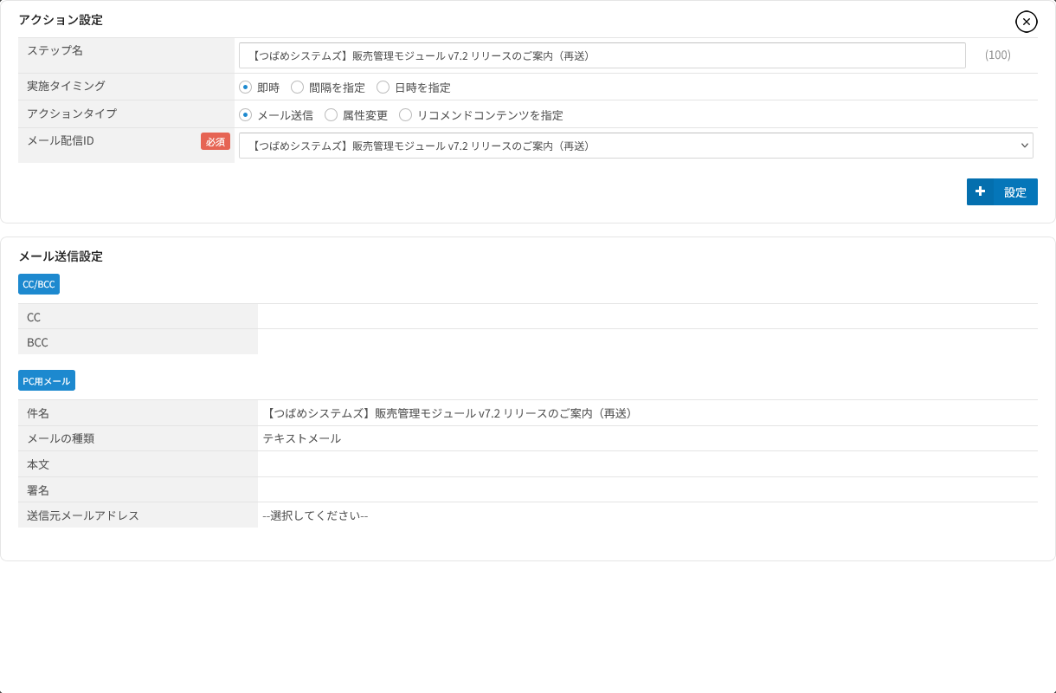Choose リコメンドコンテンツを指定 radio button

pos(405,114)
